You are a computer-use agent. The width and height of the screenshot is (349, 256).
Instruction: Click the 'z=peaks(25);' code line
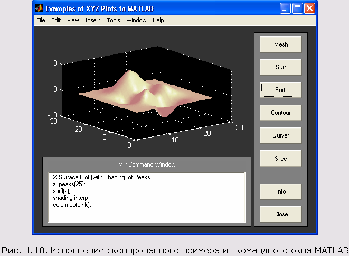point(69,184)
